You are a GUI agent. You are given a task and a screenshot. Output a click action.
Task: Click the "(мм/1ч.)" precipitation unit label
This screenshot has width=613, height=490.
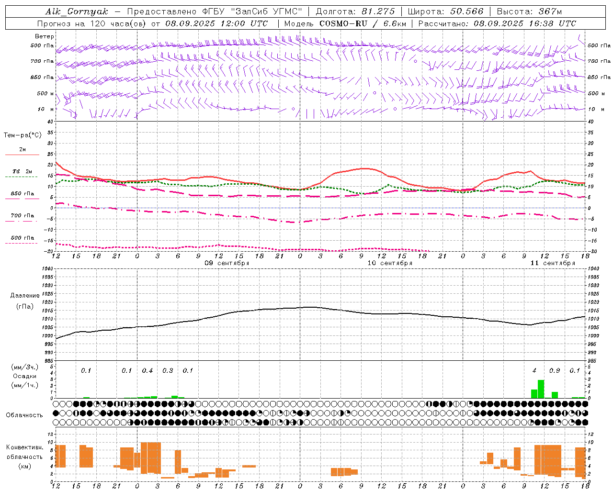(x=25, y=385)
